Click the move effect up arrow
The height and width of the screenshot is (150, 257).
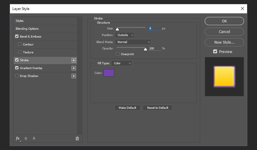tap(26, 138)
